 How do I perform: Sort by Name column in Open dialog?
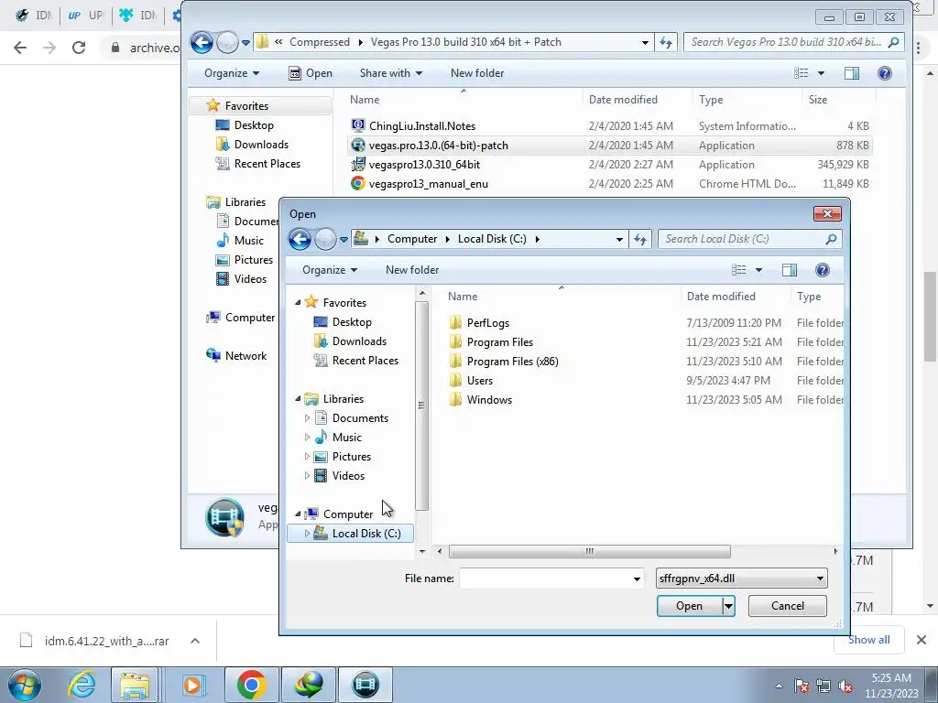(x=463, y=297)
